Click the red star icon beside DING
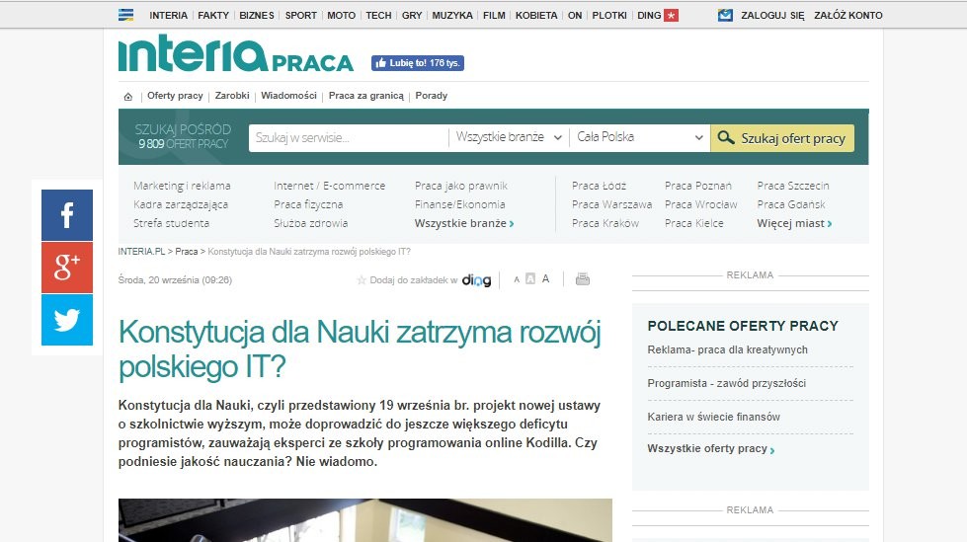This screenshot has height=542, width=967. (671, 15)
